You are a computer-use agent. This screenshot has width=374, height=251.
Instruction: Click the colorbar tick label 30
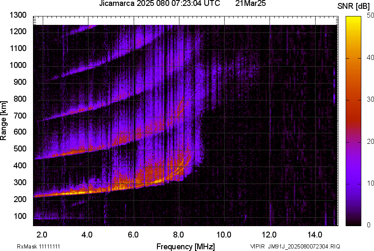coord(371,99)
